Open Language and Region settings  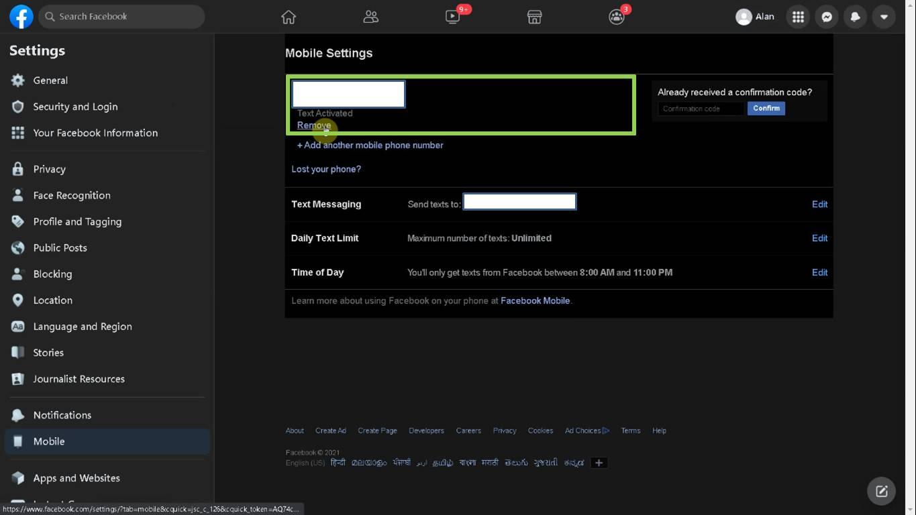tap(107, 327)
